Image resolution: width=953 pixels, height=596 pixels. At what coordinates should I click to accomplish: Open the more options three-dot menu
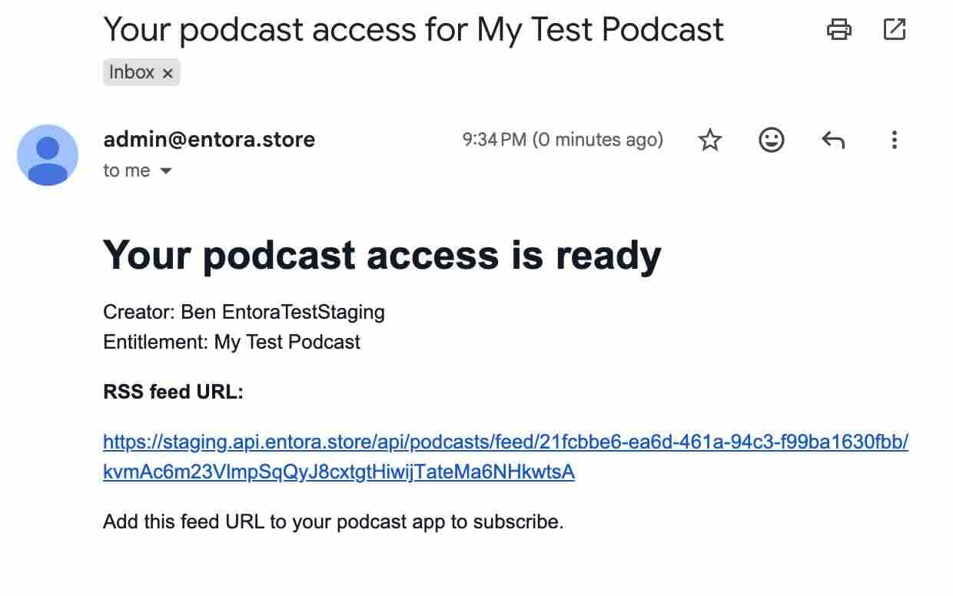[894, 140]
